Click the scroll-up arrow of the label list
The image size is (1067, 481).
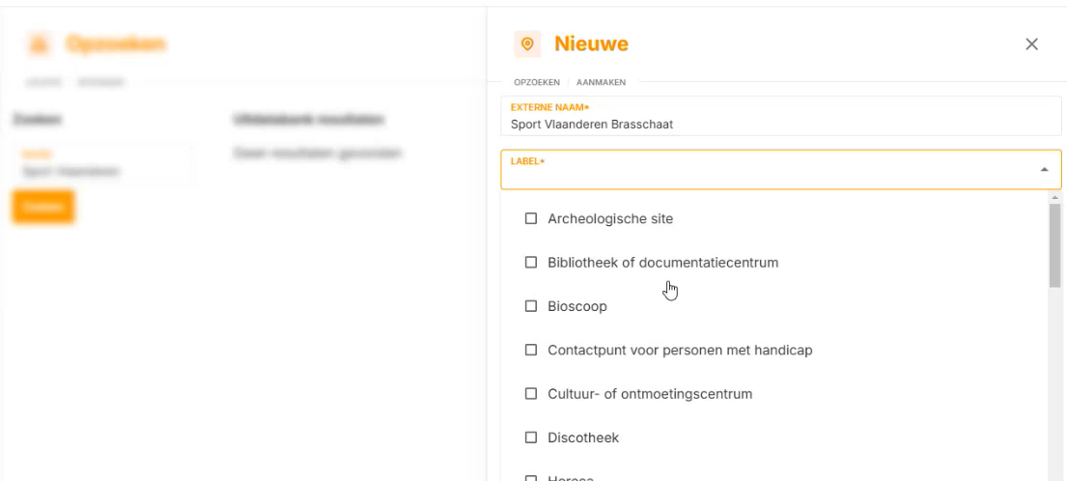pyautogui.click(x=1054, y=197)
